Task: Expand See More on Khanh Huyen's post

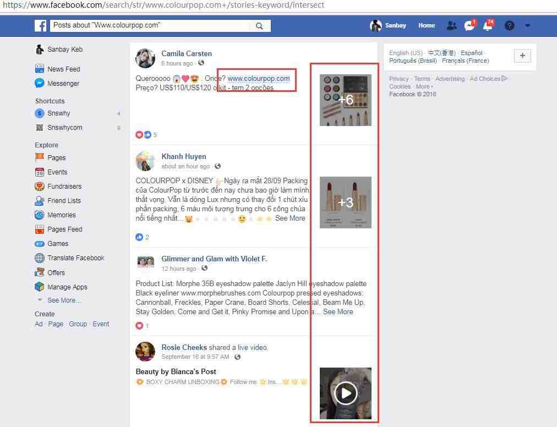Action: (290, 218)
